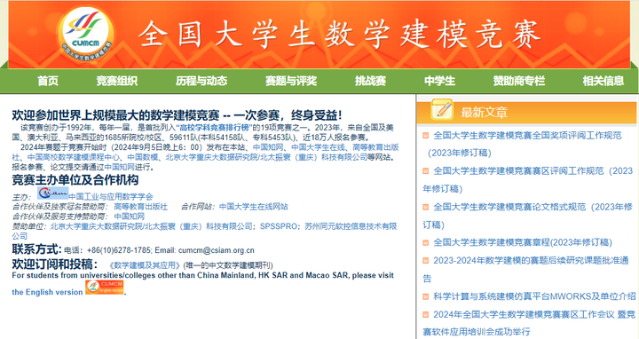
Task: Click the 全国大学生数学建模竞赛 banner title
Action: 339,35
